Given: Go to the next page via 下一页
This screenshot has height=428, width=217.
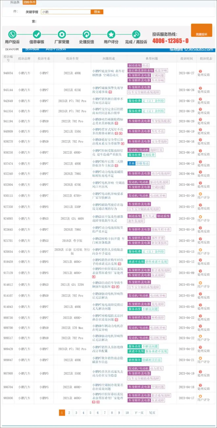Looking at the screenshot, I should pos(139,413).
